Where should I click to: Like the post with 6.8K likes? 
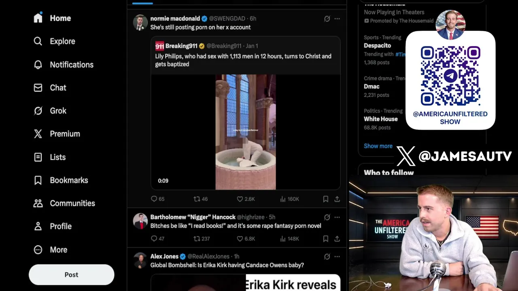[x=246, y=238]
